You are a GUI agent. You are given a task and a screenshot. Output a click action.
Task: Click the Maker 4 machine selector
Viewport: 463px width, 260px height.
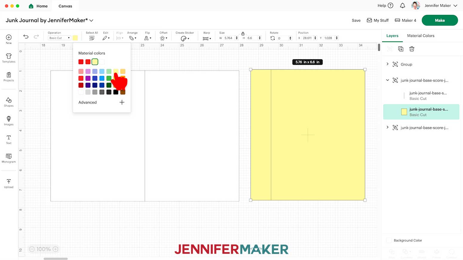(405, 20)
